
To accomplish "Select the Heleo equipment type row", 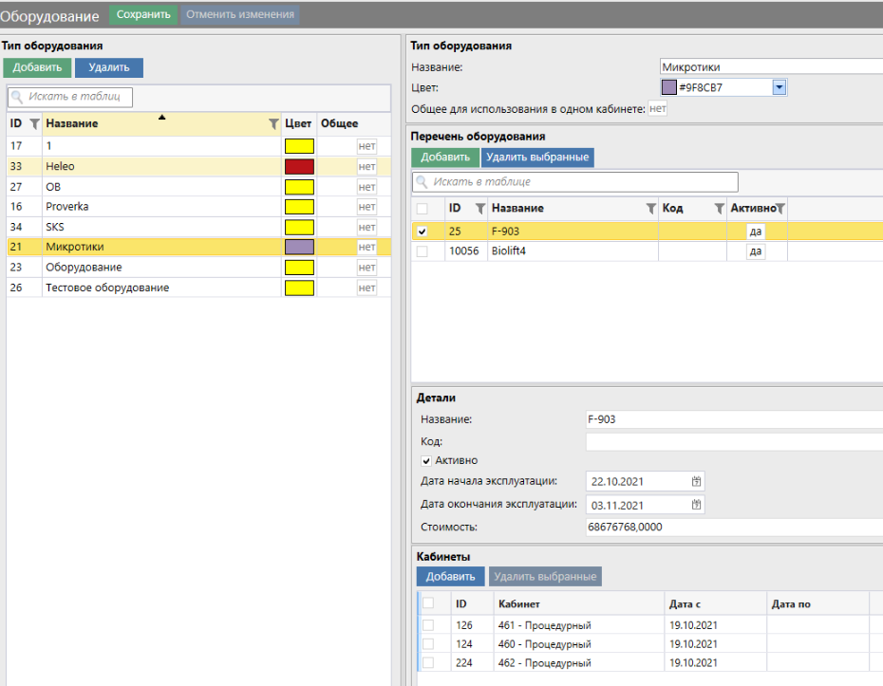I will click(142, 166).
